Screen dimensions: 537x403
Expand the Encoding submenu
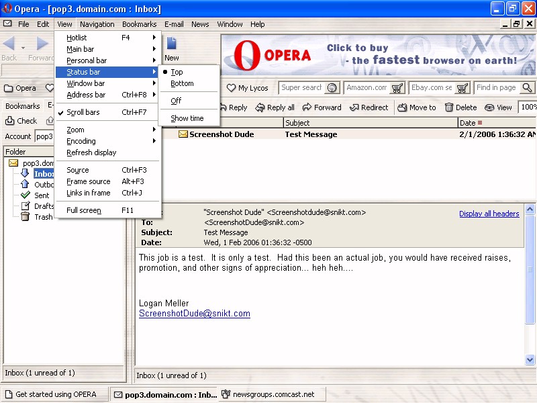(x=81, y=141)
